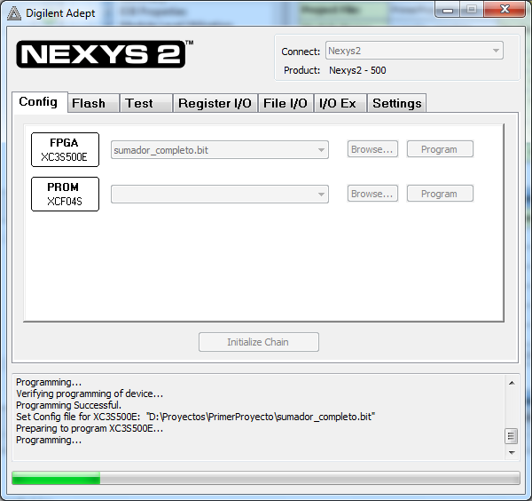
Task: Expand the PROM file dropdown
Action: (x=220, y=194)
